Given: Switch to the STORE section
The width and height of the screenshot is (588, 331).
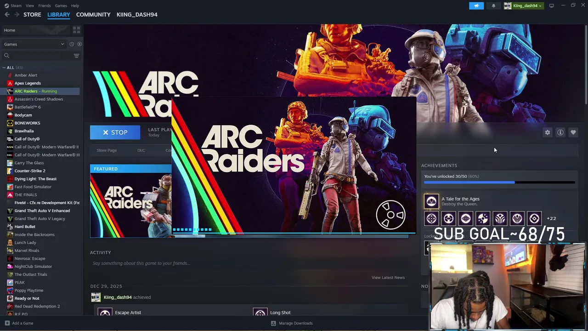Looking at the screenshot, I should tap(32, 15).
